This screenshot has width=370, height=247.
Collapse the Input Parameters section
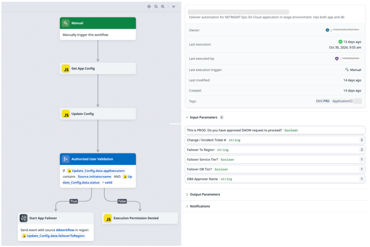pos(187,117)
